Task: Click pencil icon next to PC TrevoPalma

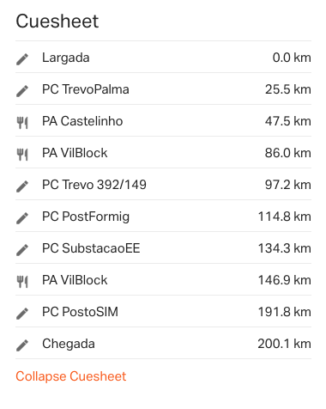Action: coord(22,91)
